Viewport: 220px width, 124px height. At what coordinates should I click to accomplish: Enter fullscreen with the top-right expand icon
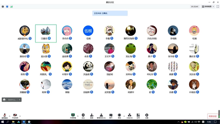tap(218, 7)
